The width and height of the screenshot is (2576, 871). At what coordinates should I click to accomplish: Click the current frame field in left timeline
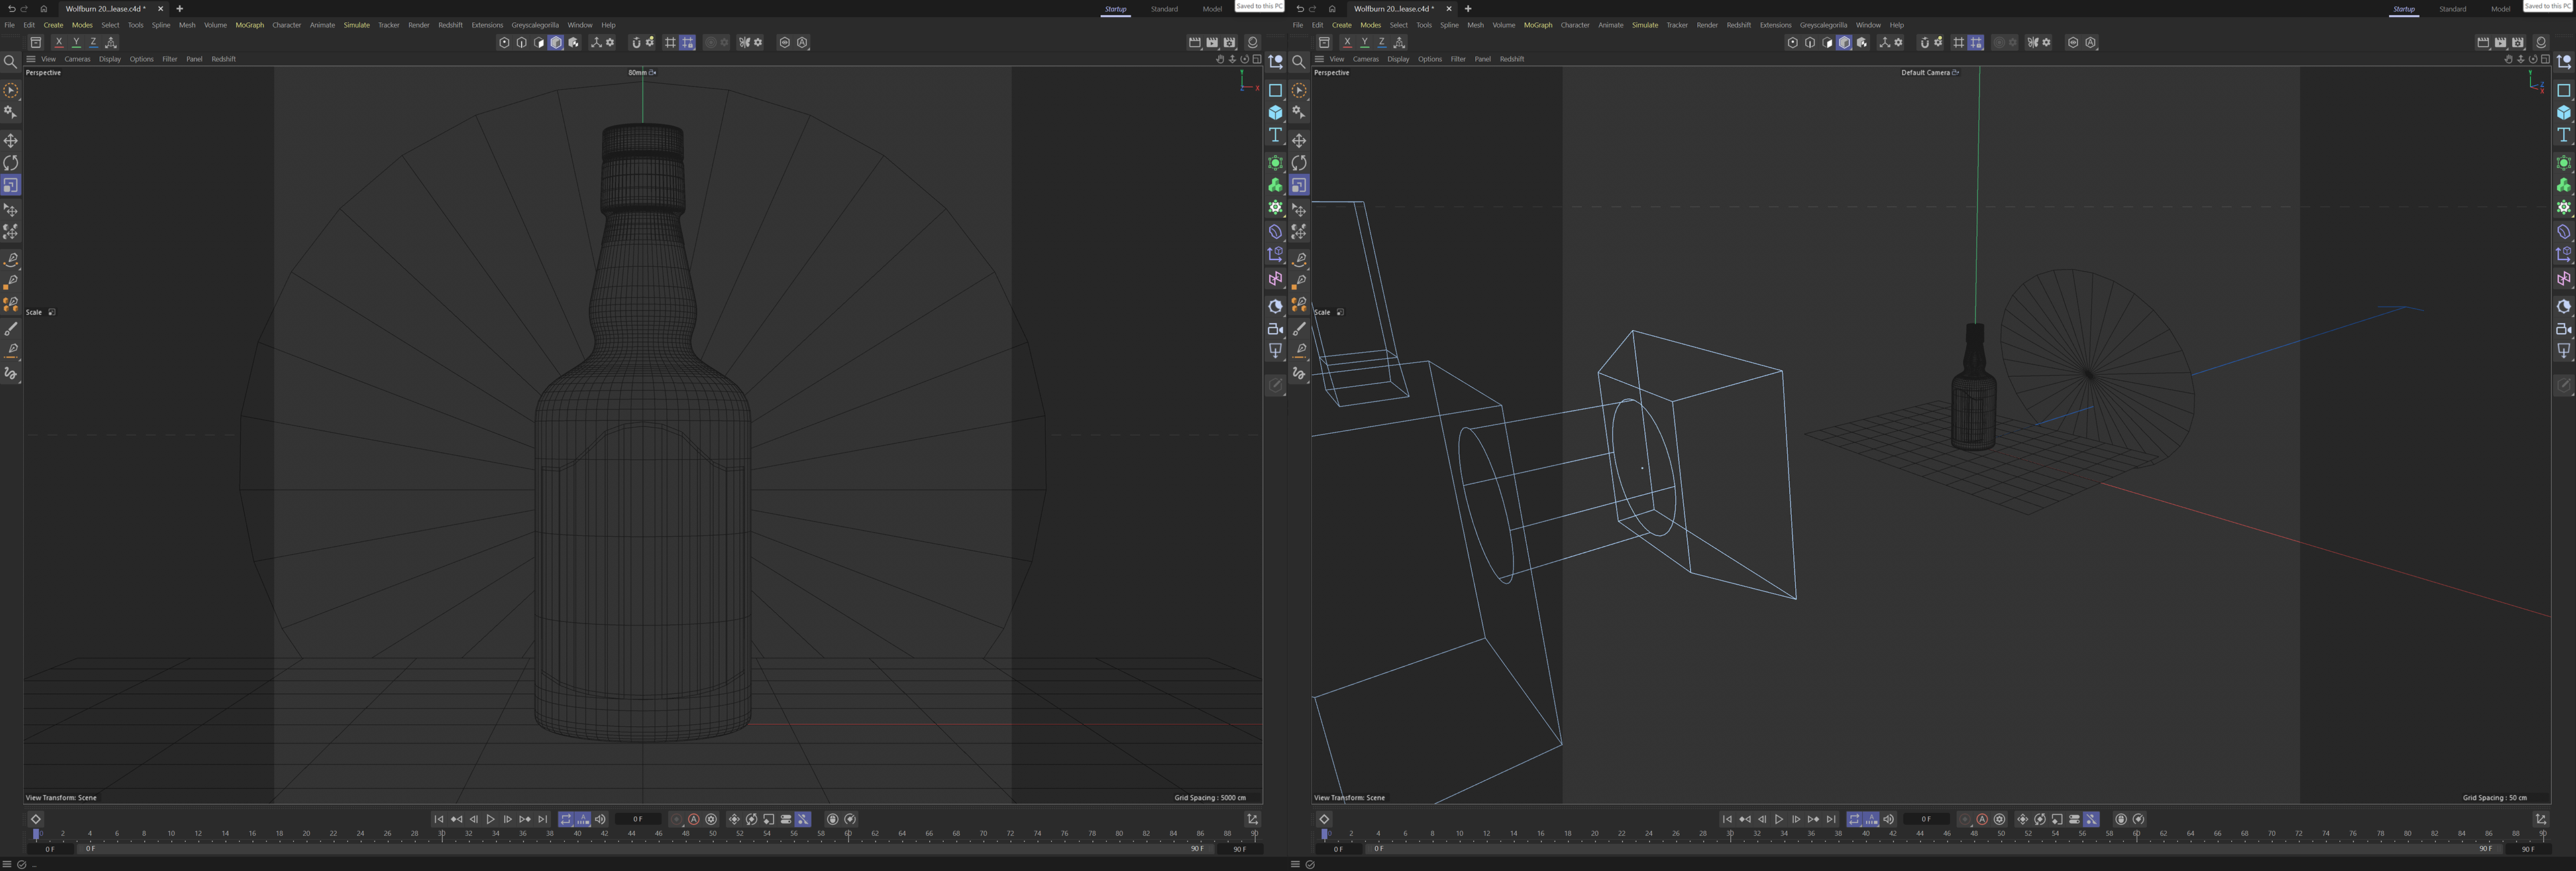(637, 819)
